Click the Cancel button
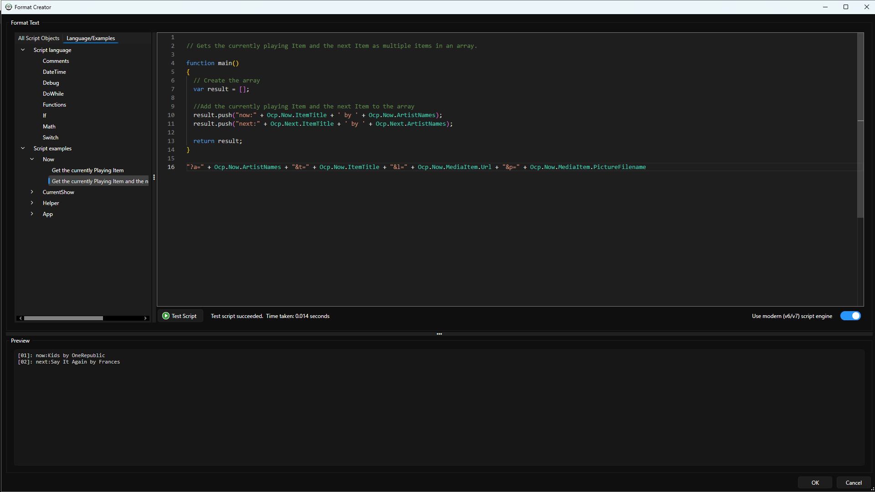 [x=854, y=482]
